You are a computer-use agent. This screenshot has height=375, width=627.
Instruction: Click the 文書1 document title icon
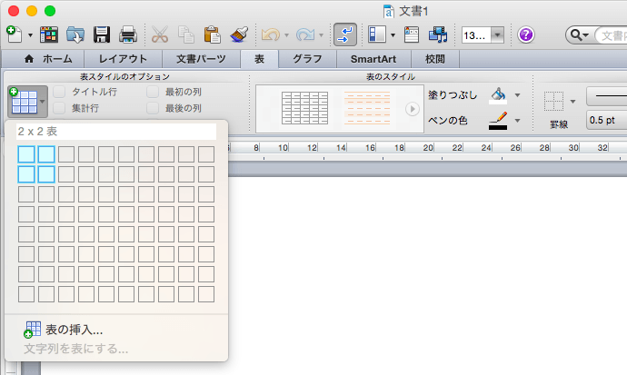click(388, 11)
